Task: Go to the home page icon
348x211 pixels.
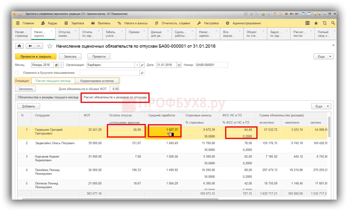Action: pos(19,46)
